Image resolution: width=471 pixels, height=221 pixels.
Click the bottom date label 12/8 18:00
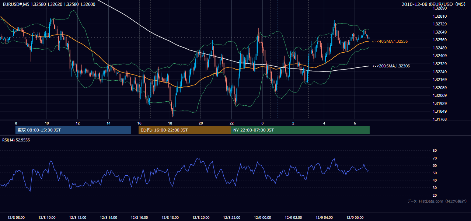(x=170, y=217)
